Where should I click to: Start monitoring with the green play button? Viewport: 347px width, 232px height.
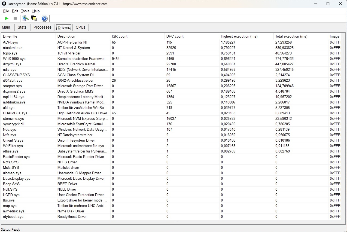[7, 19]
